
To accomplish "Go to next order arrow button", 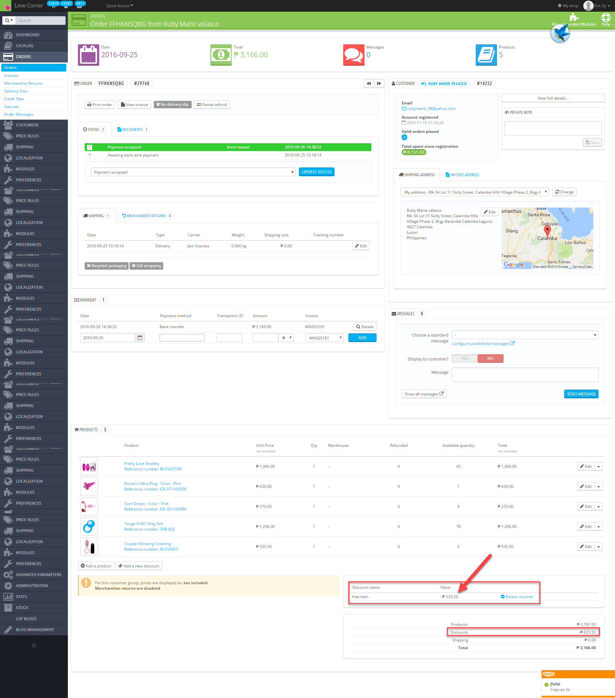I will (x=379, y=84).
